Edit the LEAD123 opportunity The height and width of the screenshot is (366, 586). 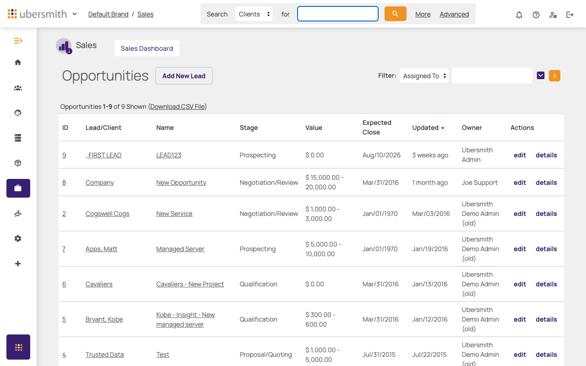(520, 155)
